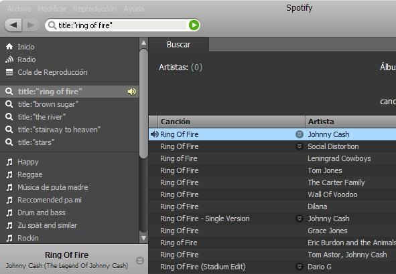396x274 pixels.
Task: Open the Ayuda menu
Action: click(x=134, y=9)
